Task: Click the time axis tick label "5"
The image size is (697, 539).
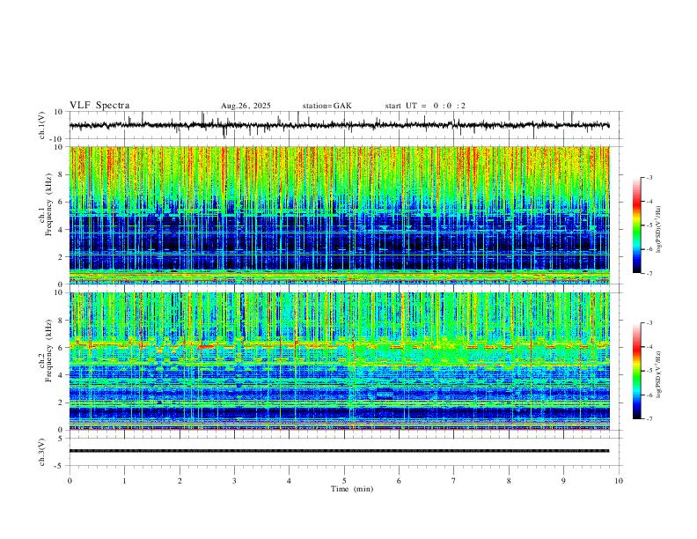Action: point(344,481)
